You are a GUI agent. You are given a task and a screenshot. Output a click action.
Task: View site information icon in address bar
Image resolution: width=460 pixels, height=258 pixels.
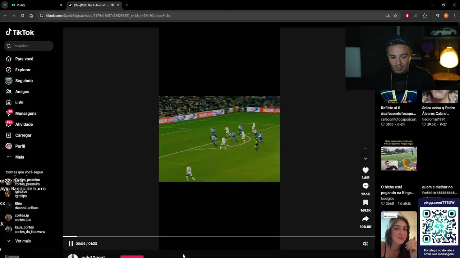[41, 16]
